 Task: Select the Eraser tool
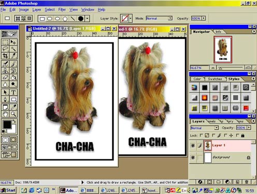[x=5, y=78]
